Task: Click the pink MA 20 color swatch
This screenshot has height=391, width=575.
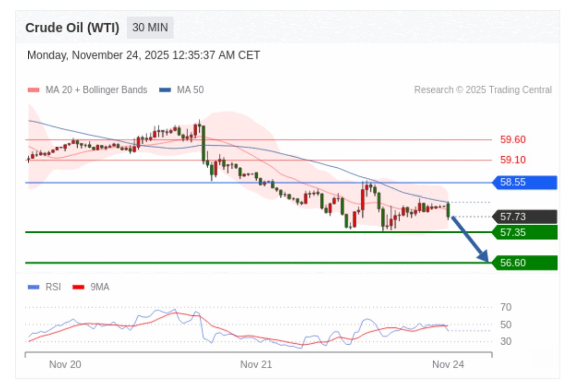Action: point(33,90)
